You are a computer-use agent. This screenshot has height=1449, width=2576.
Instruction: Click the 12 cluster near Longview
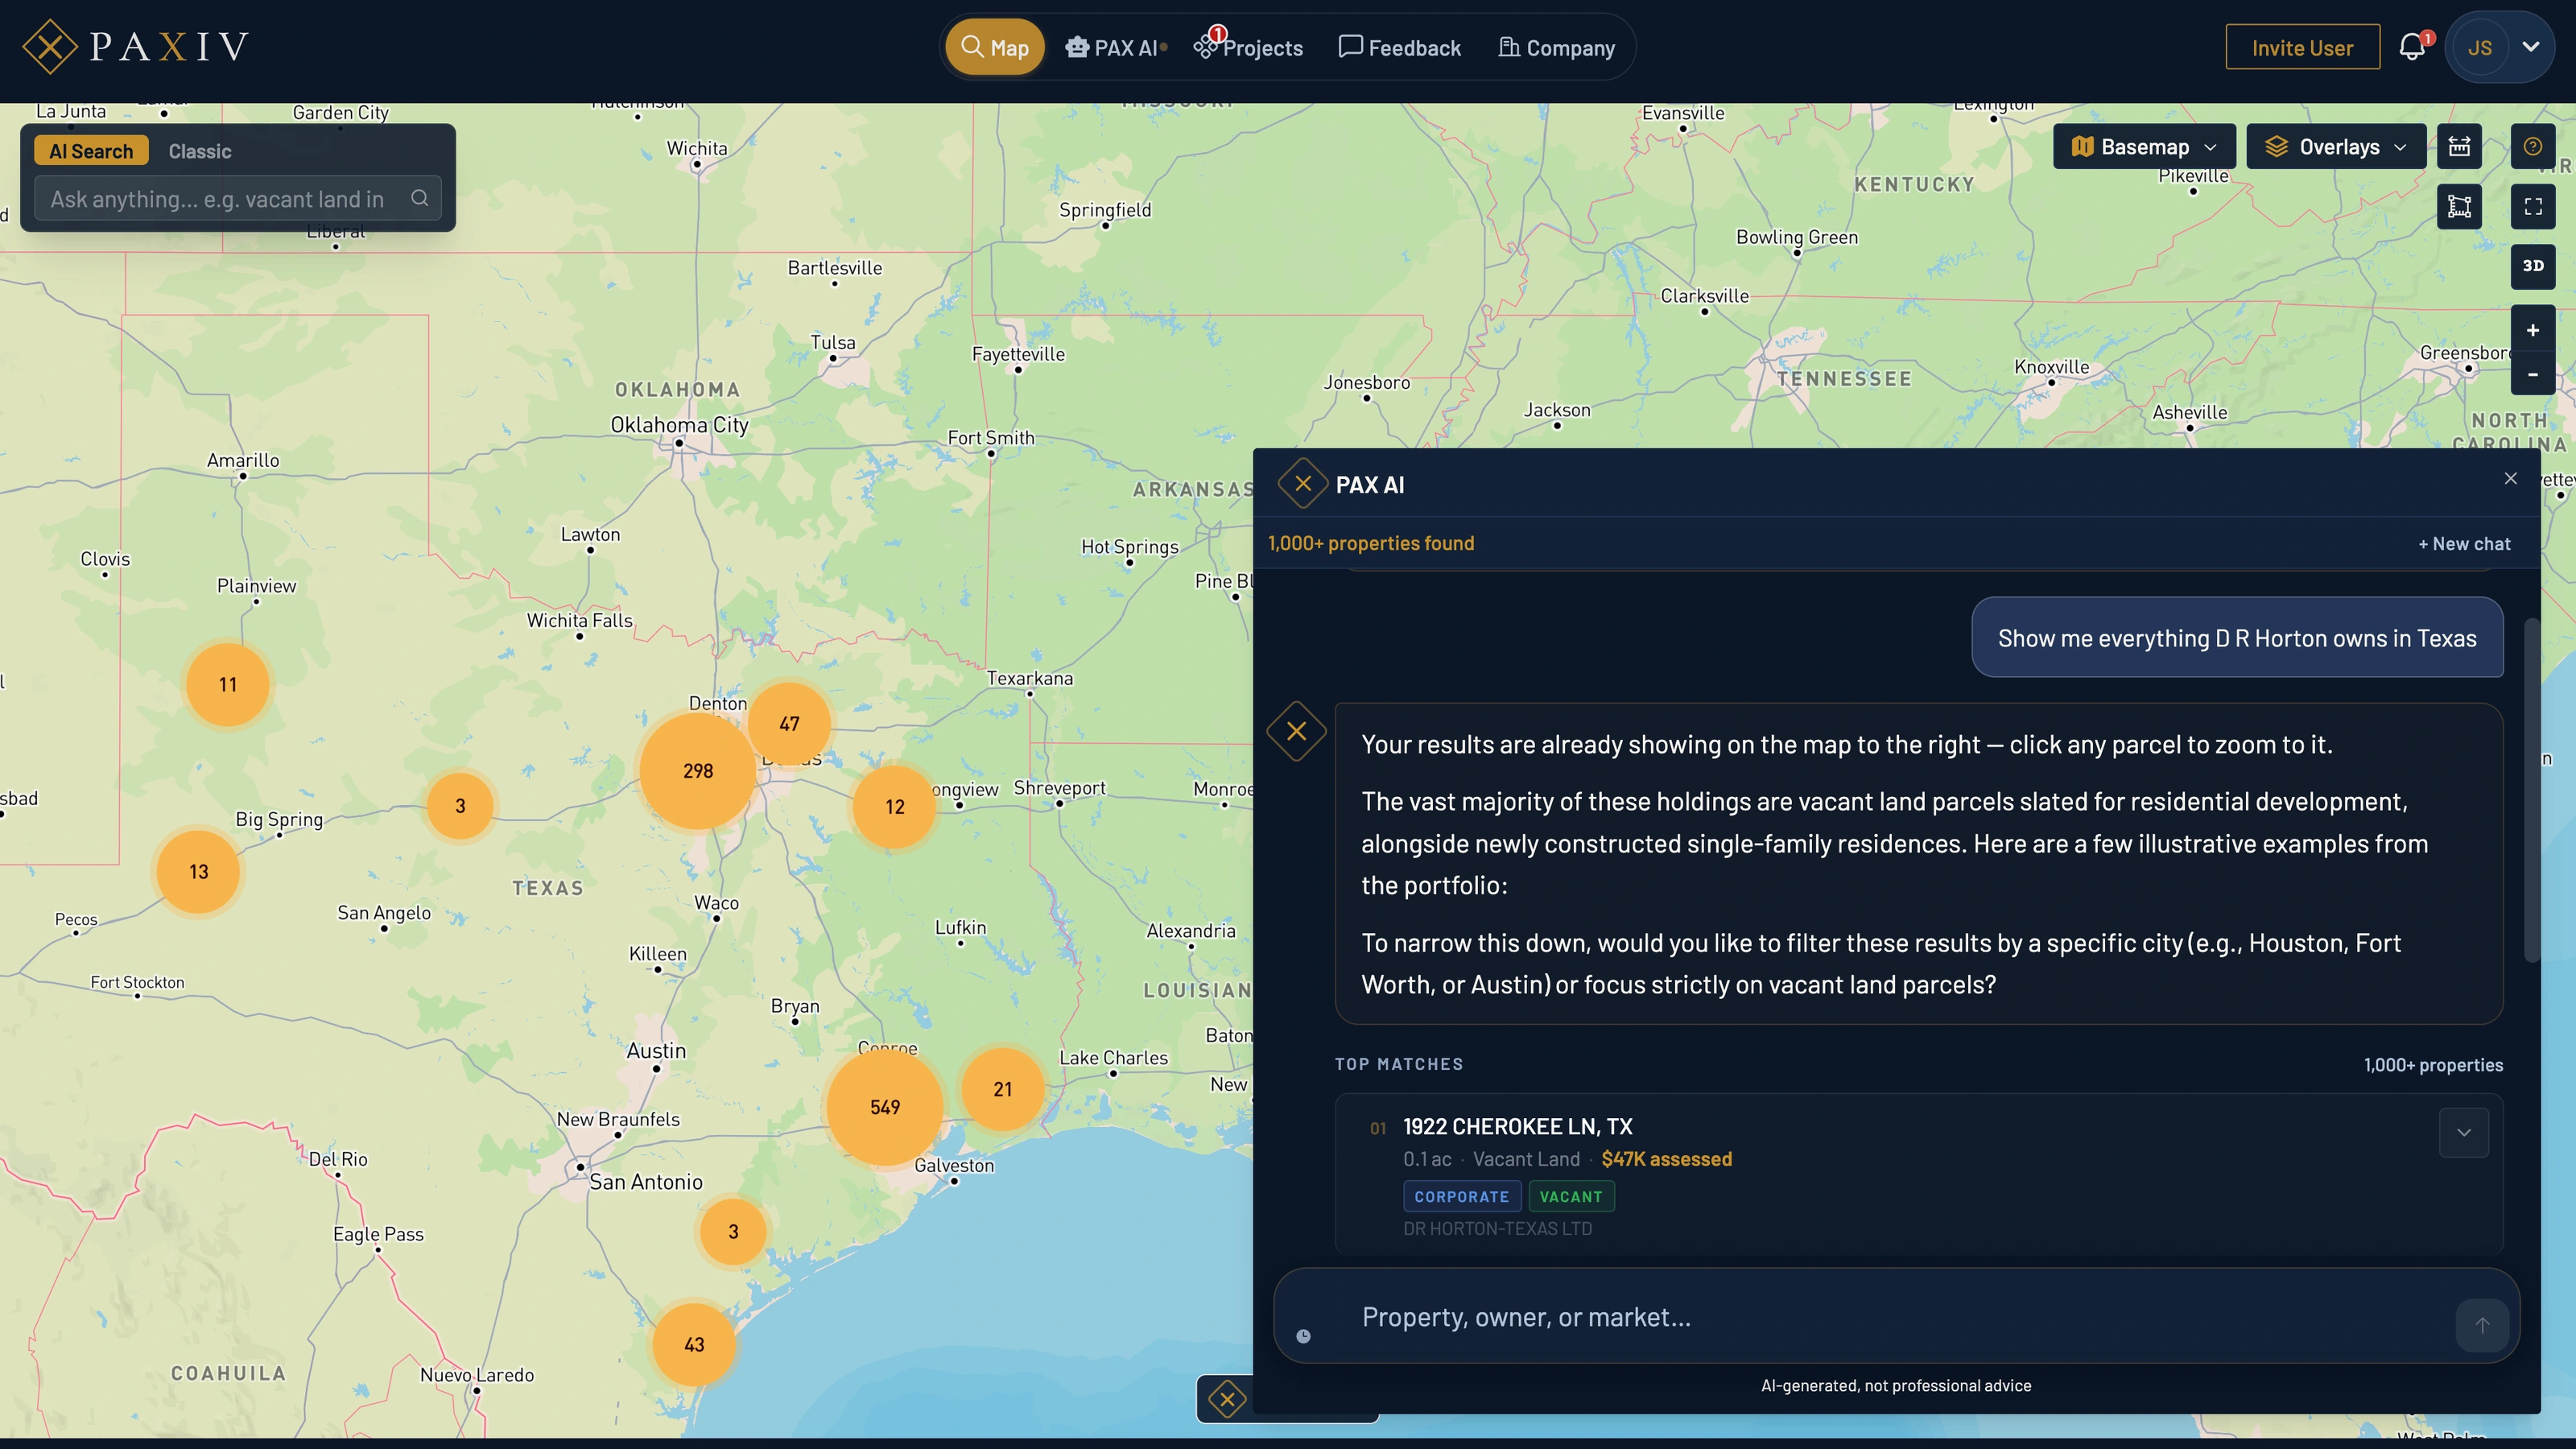pyautogui.click(x=894, y=807)
